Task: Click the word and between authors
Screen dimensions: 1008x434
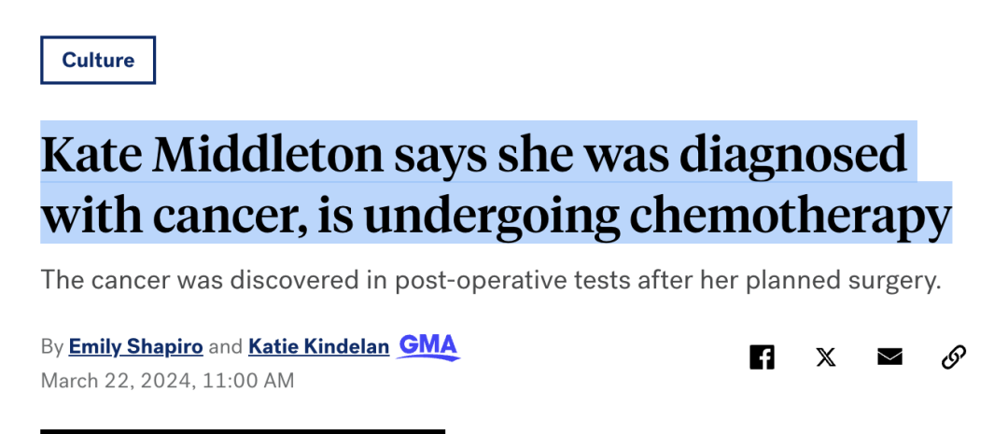Action: (226, 348)
